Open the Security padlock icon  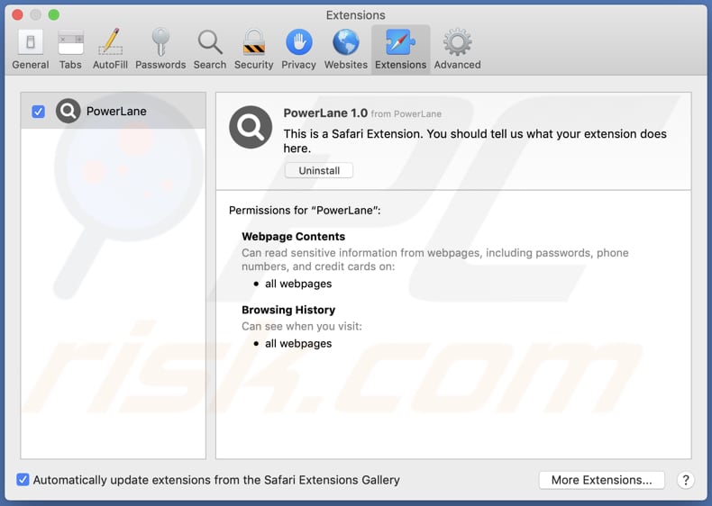tap(254, 42)
